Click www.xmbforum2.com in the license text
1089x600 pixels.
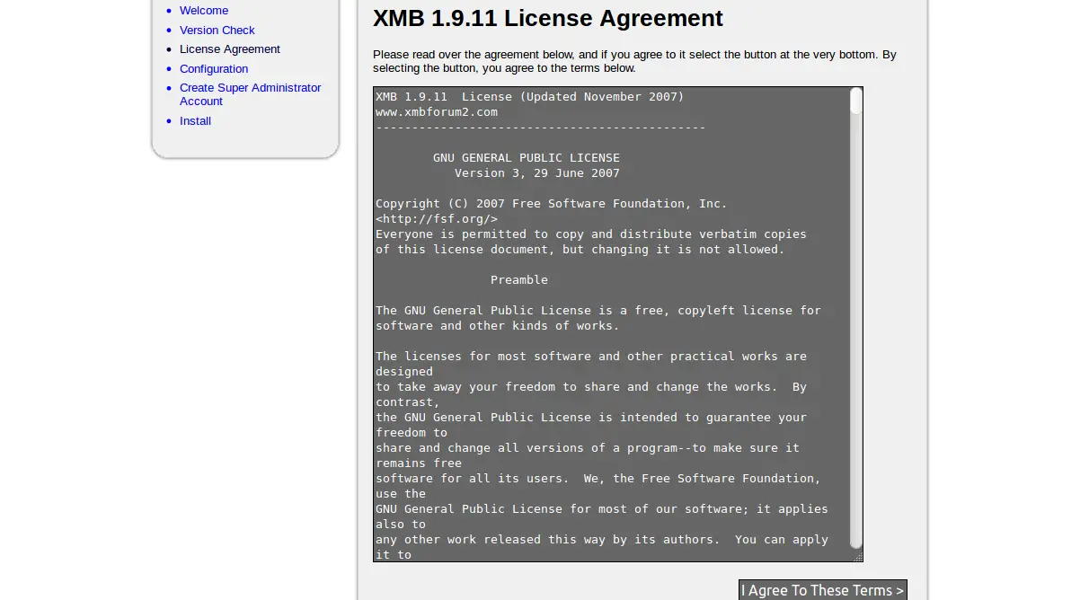point(437,112)
